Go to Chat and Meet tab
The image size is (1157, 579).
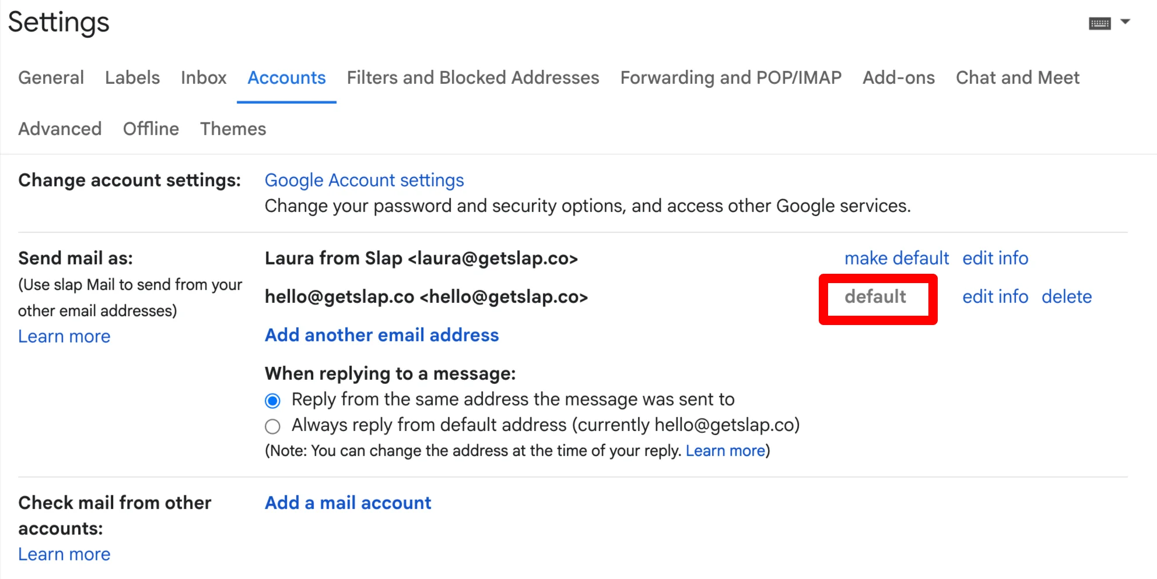pos(1018,77)
